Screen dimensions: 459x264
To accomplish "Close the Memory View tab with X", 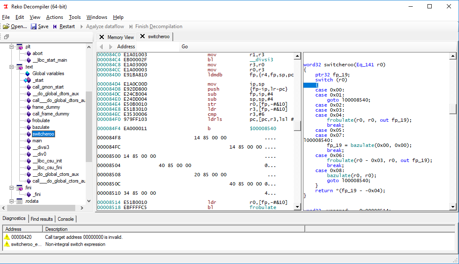I will point(102,37).
